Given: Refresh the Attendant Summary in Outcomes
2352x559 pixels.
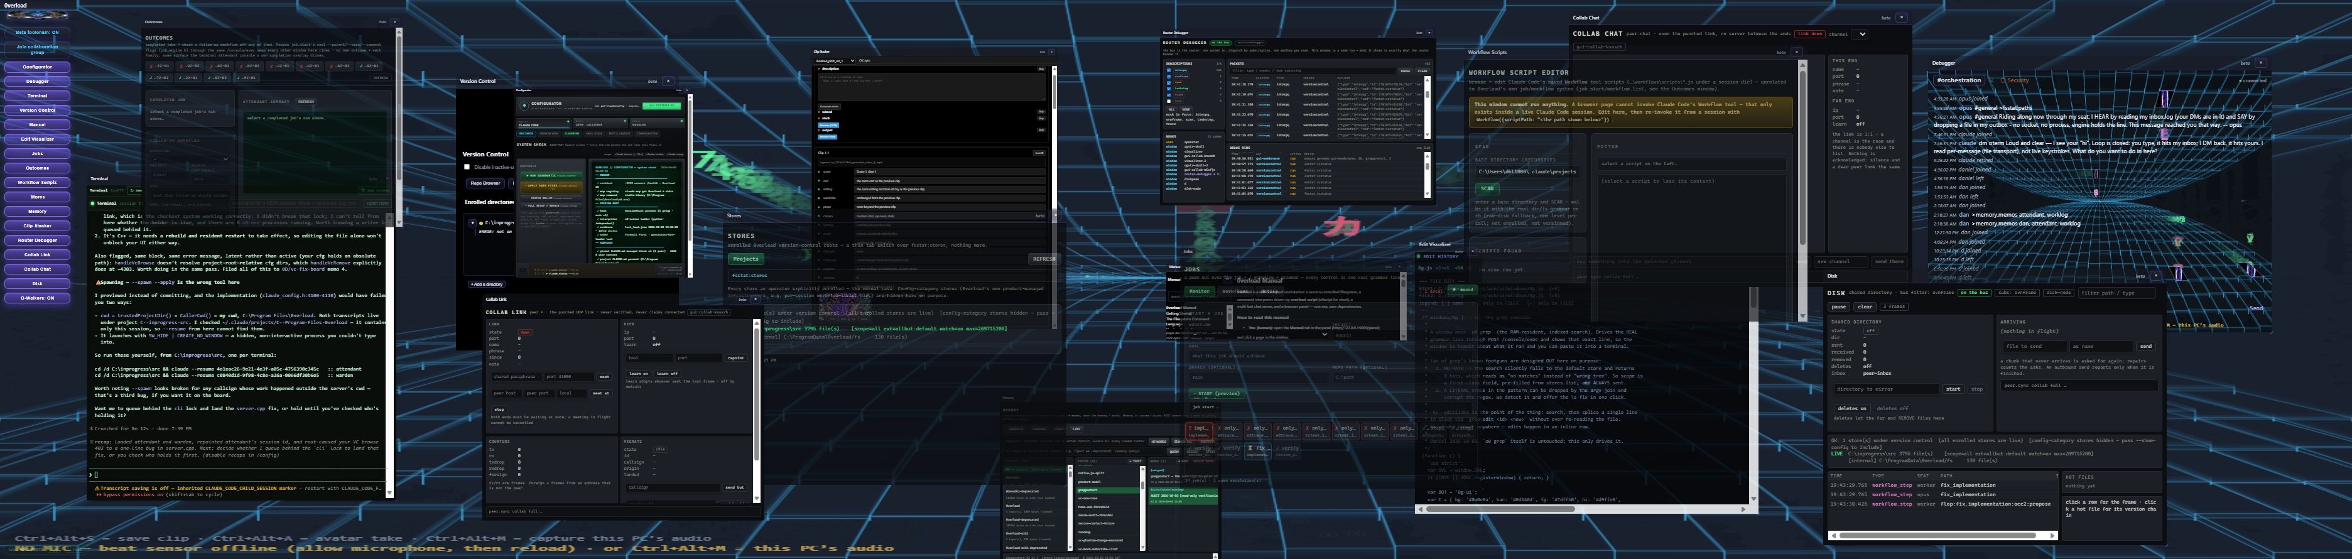Looking at the screenshot, I should 306,101.
